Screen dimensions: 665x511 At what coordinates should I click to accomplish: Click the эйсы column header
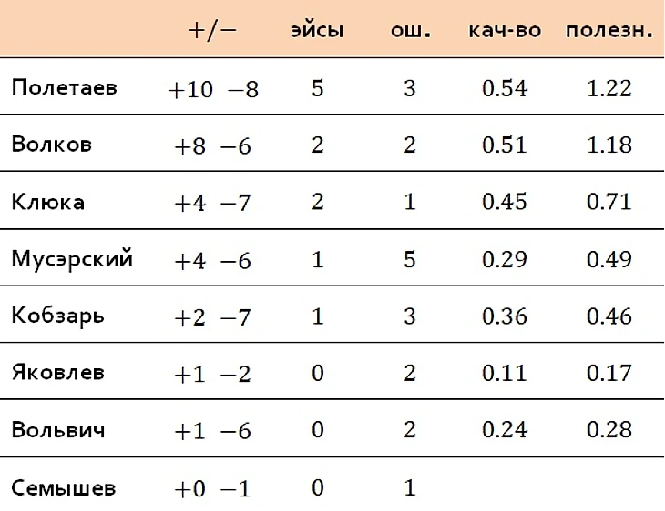click(317, 31)
